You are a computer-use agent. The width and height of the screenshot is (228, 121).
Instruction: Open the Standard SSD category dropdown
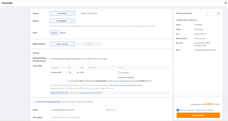[x=58, y=73]
